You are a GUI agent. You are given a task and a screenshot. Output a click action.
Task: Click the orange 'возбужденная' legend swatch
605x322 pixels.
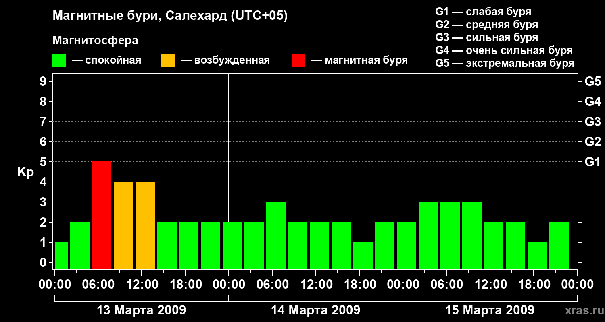pyautogui.click(x=168, y=61)
